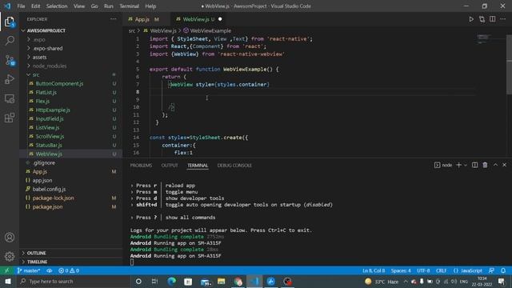Screen dimensions: 512x288
Task: Click Spaces: 4 indentation setting
Action: [x=401, y=270]
